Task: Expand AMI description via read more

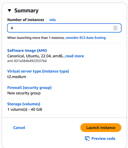Action: click(x=75, y=56)
